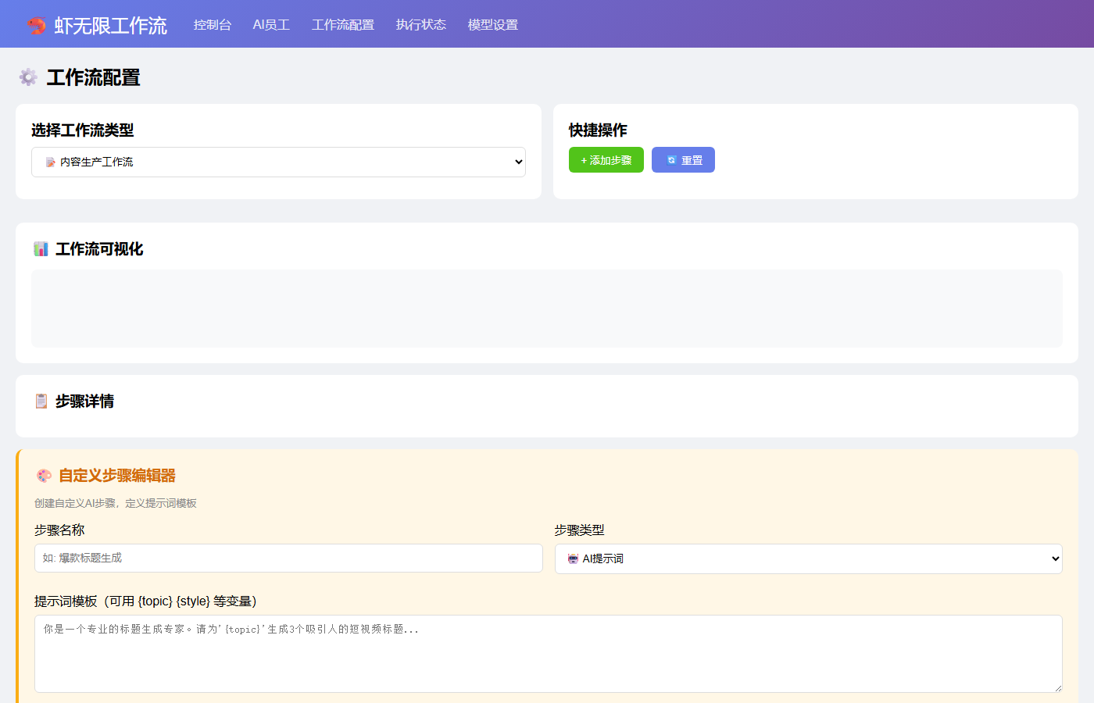This screenshot has height=703, width=1094.
Task: Switch to the 模型设置 page
Action: [x=493, y=25]
